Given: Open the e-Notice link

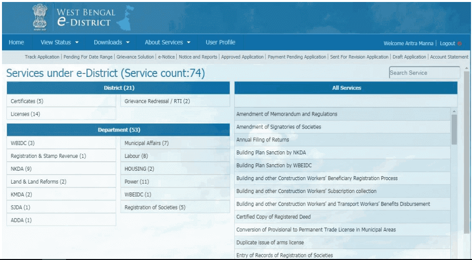Looking at the screenshot, I should 166,57.
